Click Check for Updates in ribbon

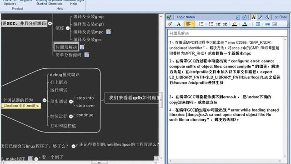[x=10, y=2]
